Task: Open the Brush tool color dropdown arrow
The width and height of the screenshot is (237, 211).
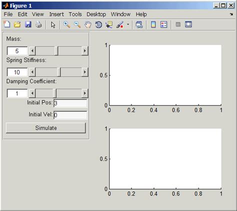Action: click(128, 24)
